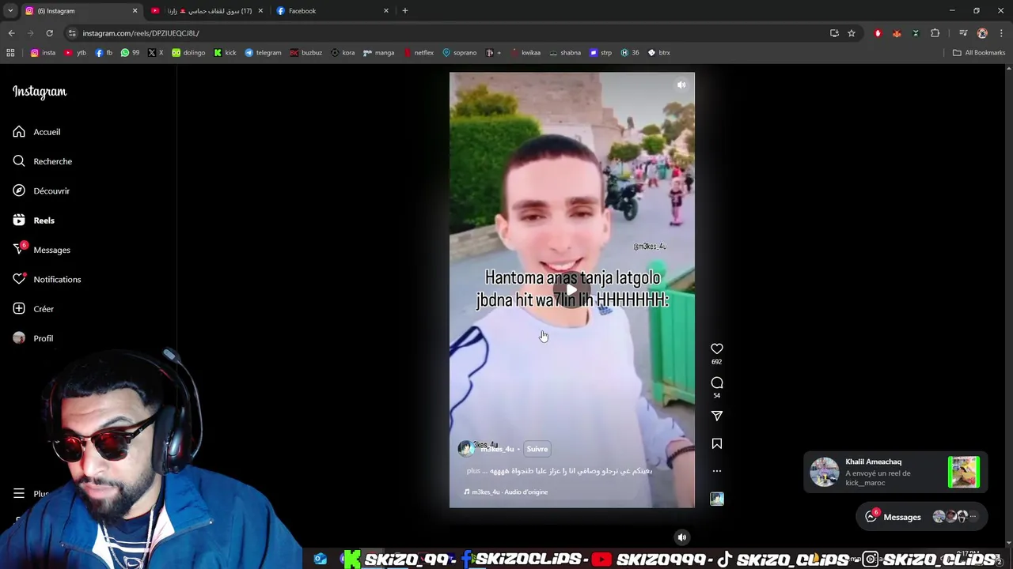The image size is (1013, 569).
Task: Open the tab search dropdown arrow
Action: click(x=10, y=11)
